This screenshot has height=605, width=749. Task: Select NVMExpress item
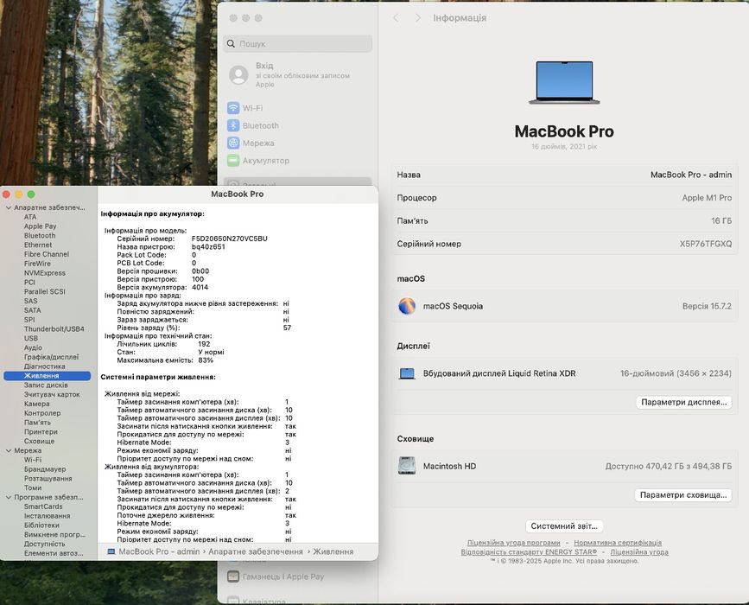click(44, 273)
